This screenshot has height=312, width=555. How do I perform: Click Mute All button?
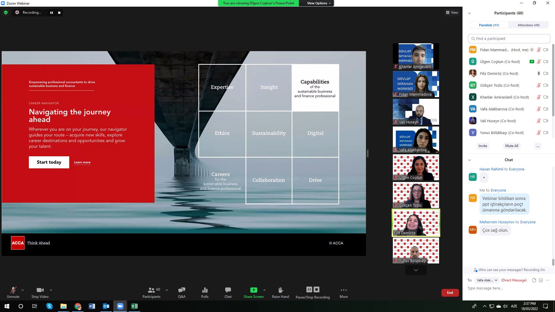512,146
